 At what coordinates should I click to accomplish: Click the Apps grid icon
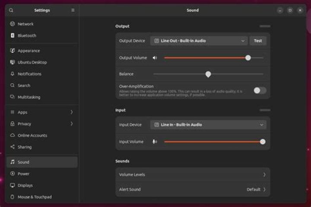pos(13,112)
